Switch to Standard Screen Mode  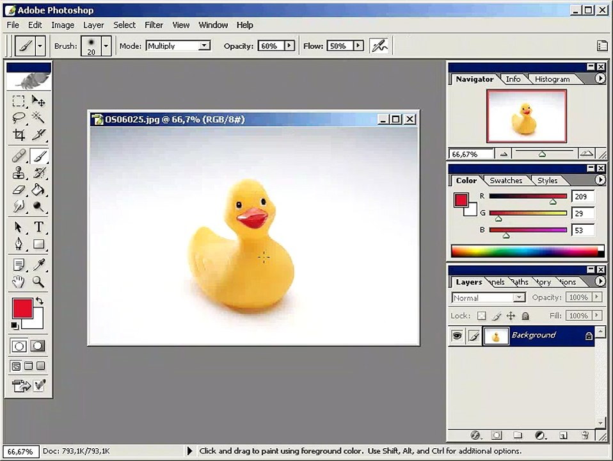16,366
